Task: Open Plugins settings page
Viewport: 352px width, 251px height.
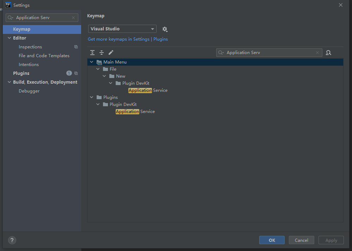Action: click(x=21, y=73)
